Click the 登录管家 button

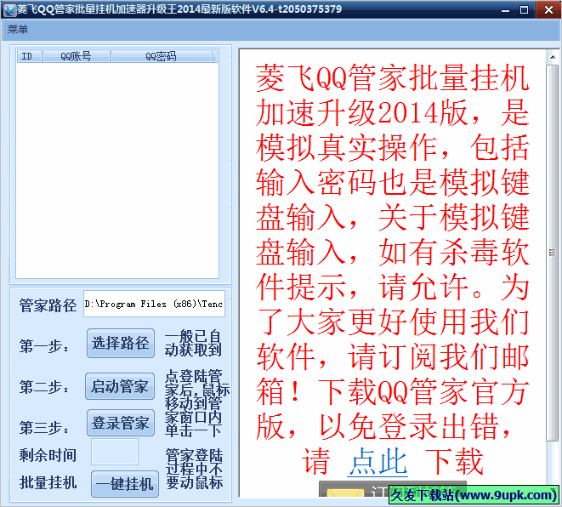[121, 423]
